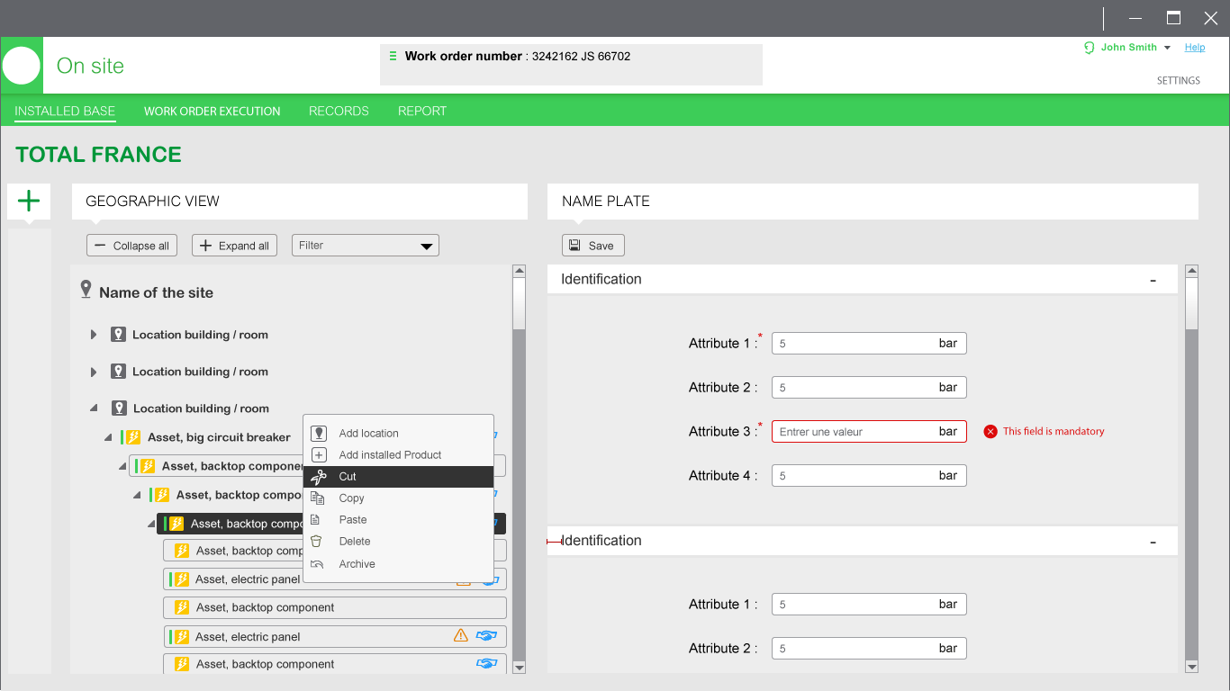The width and height of the screenshot is (1230, 691).
Task: Click the lightning asset icon for big circuit breaker
Action: pyautogui.click(x=132, y=437)
